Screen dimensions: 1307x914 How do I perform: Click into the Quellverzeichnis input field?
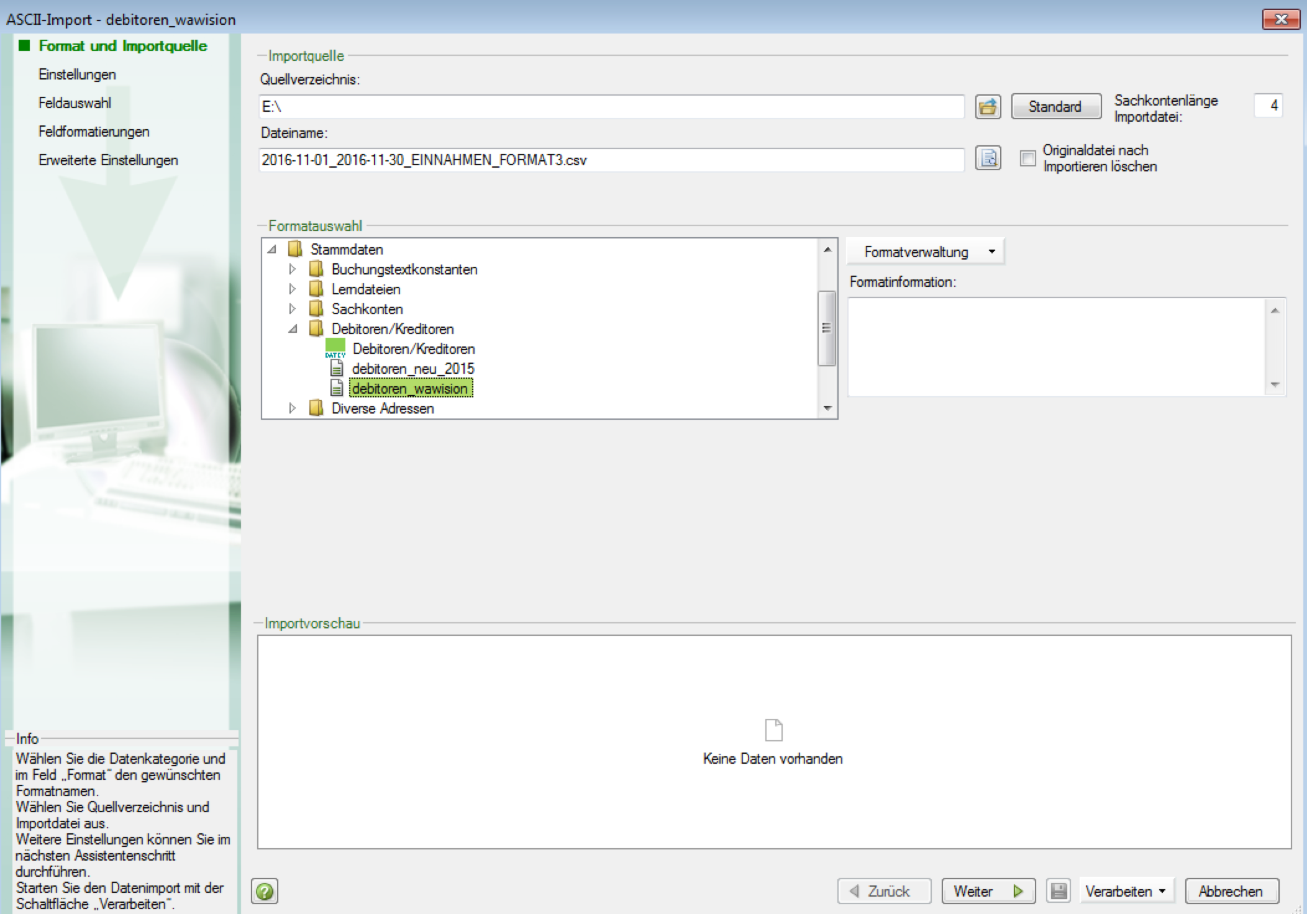[x=611, y=107]
